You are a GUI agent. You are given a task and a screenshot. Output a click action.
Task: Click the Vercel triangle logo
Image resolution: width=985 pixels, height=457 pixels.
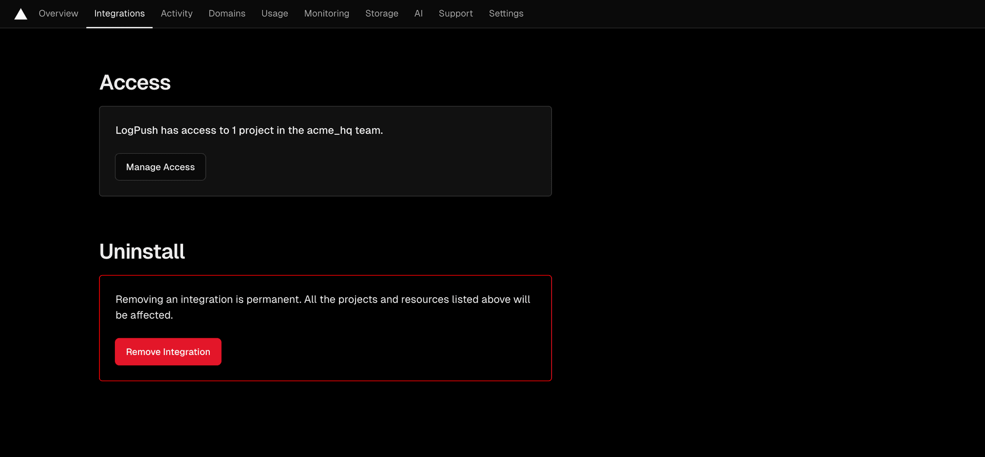tap(21, 14)
